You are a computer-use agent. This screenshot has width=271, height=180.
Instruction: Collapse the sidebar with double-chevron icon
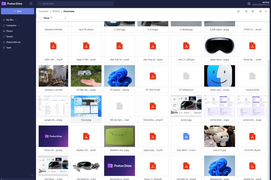(32, 175)
